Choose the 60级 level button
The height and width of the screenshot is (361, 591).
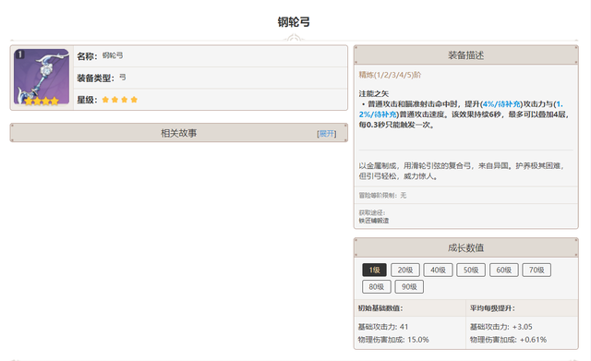coord(503,270)
